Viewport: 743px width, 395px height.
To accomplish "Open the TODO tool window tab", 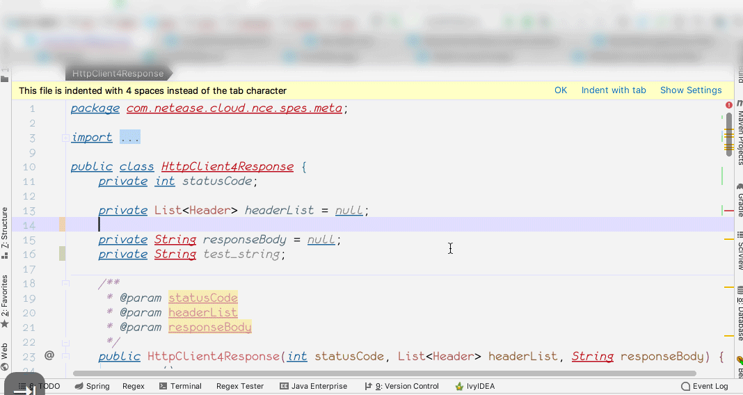I will tap(40, 386).
